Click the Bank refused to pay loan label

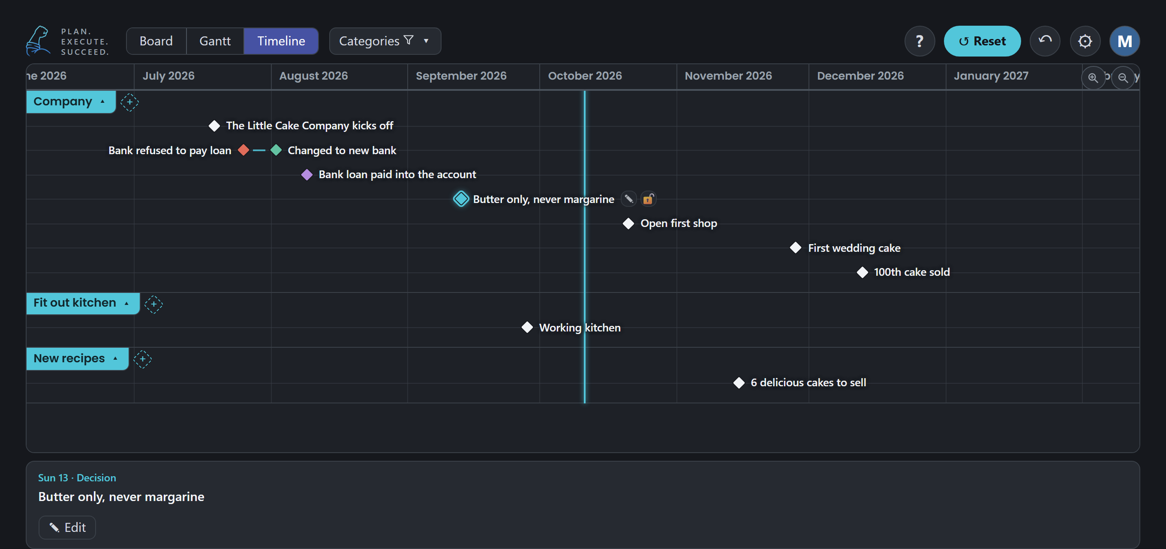170,150
